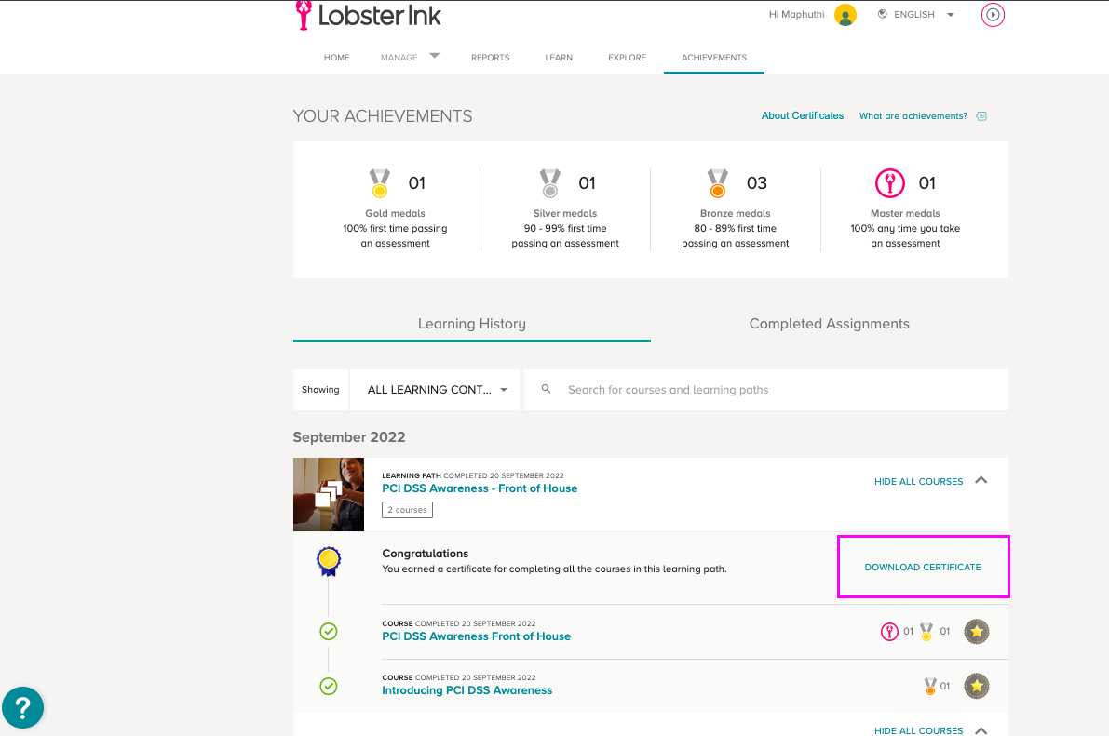Click gold medal icon on PCI DSS Awareness Front of House row
The image size is (1109, 736).
click(926, 632)
